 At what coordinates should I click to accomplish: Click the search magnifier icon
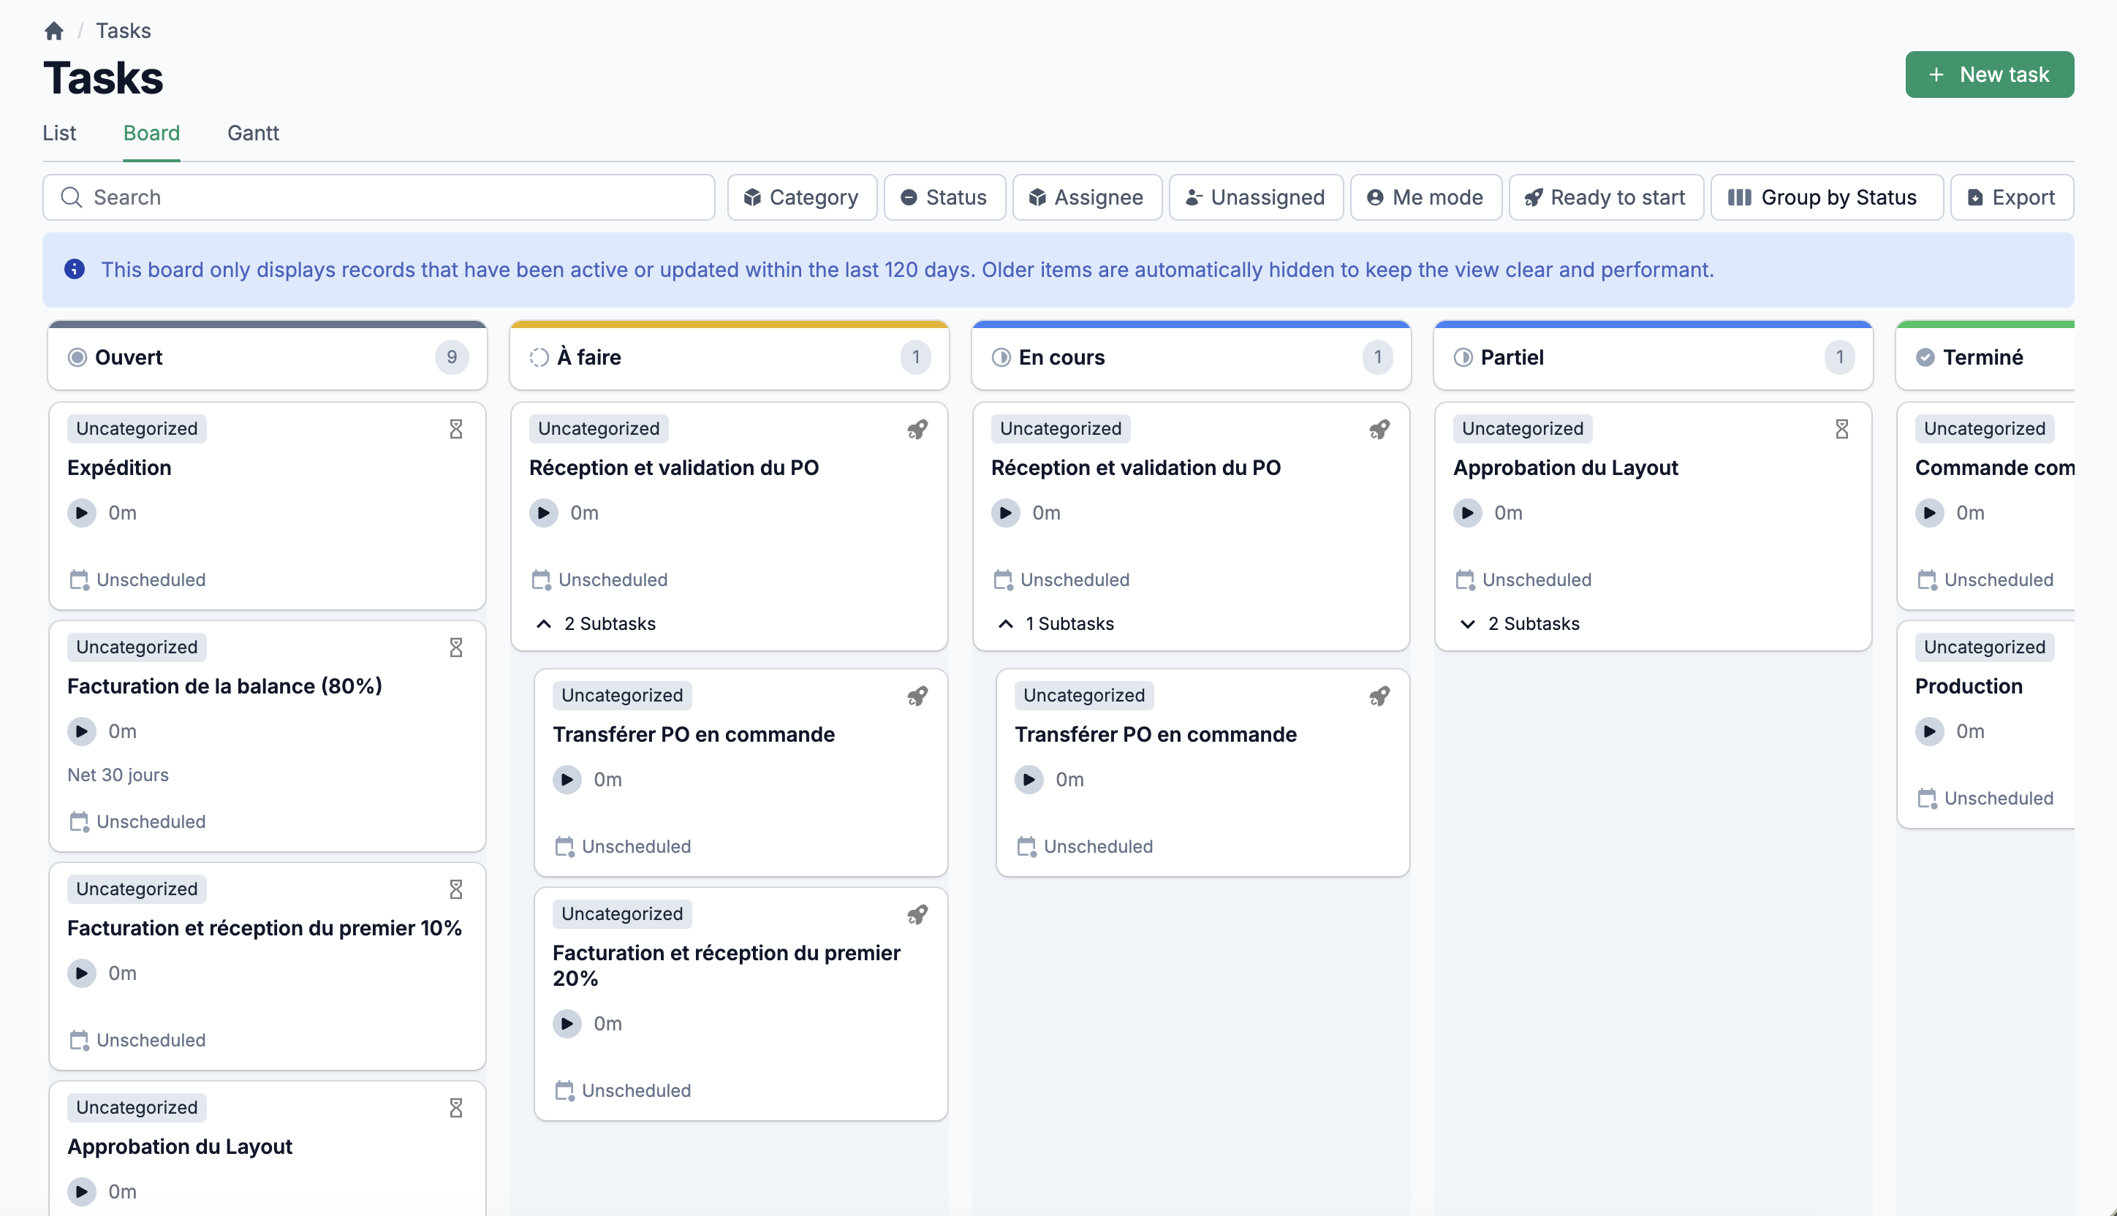72,197
